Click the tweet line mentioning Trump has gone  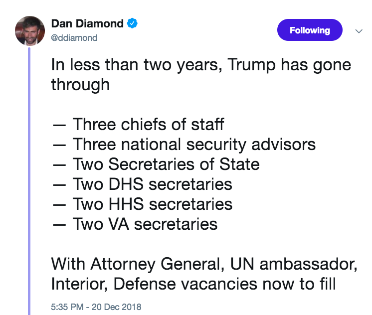point(201,65)
